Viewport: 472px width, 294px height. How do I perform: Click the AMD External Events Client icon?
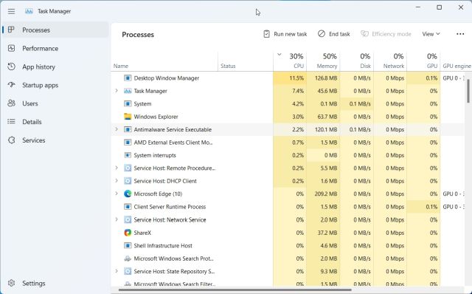point(128,143)
